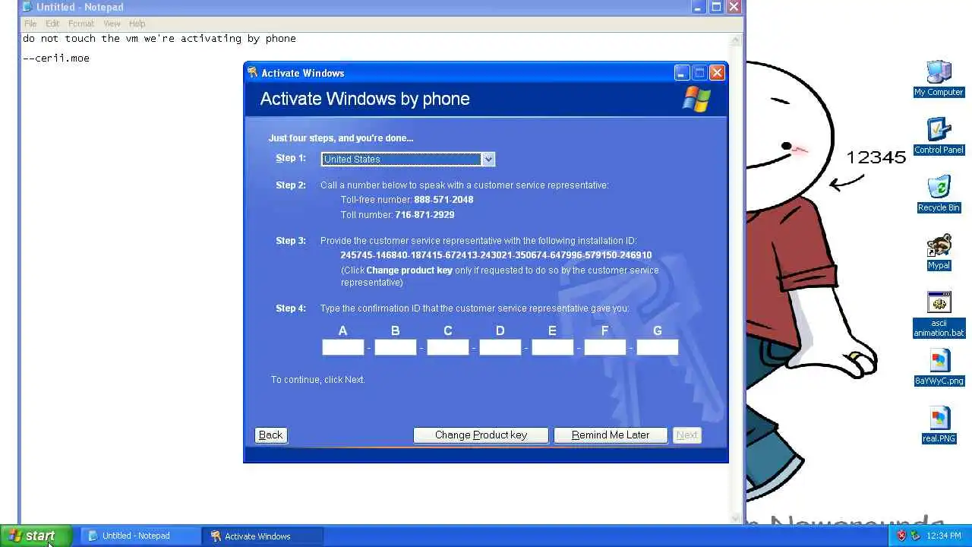
Task: Focus confirmation ID field B
Action: [x=396, y=347]
